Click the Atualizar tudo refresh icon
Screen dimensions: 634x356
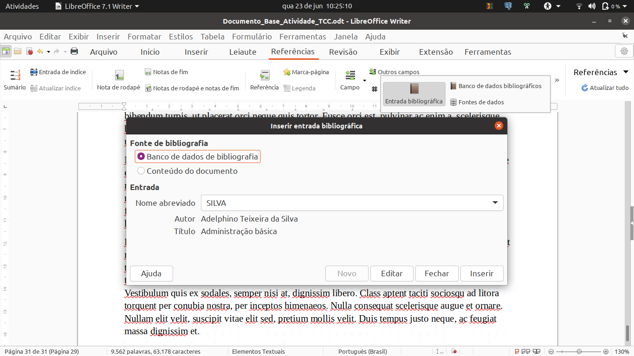(585, 88)
